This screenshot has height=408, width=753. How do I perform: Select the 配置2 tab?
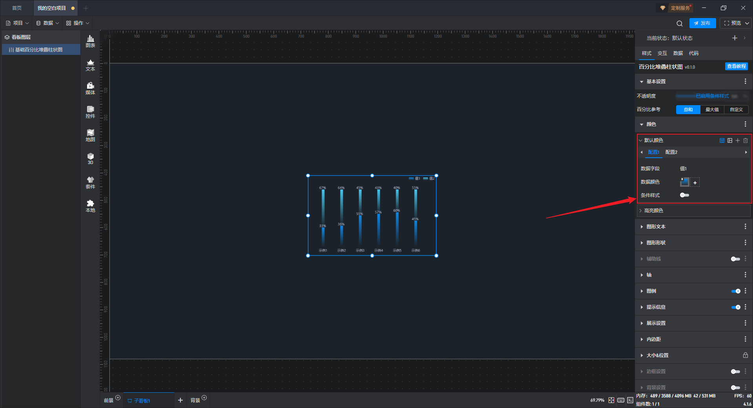point(671,152)
